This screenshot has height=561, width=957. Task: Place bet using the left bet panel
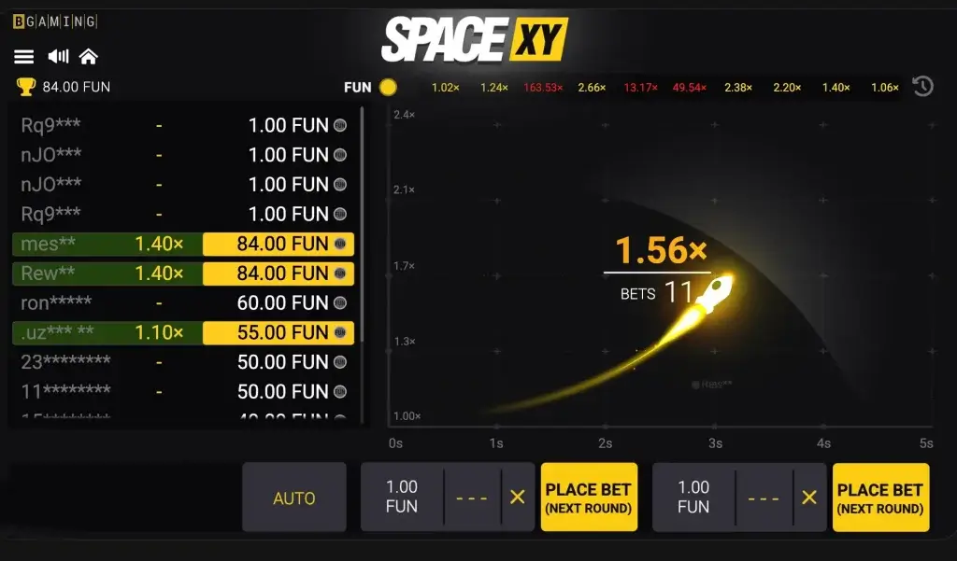tap(589, 497)
